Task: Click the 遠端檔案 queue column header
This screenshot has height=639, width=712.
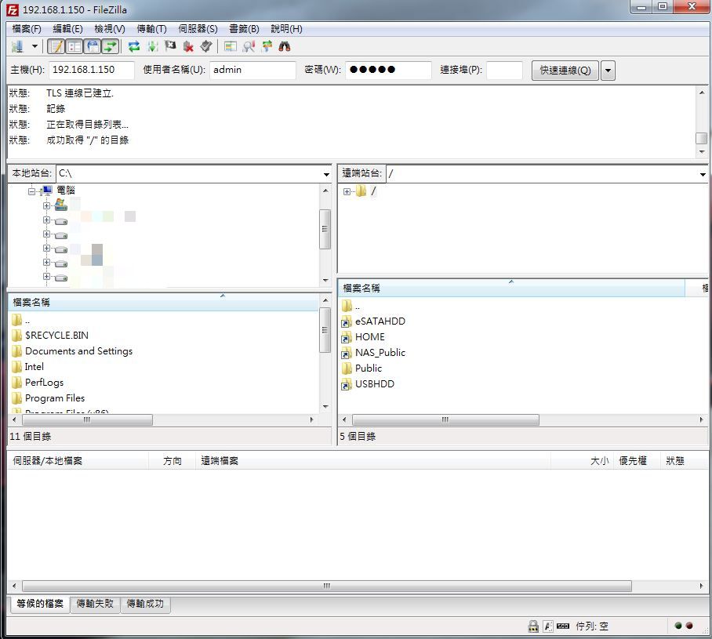Action: pyautogui.click(x=372, y=461)
